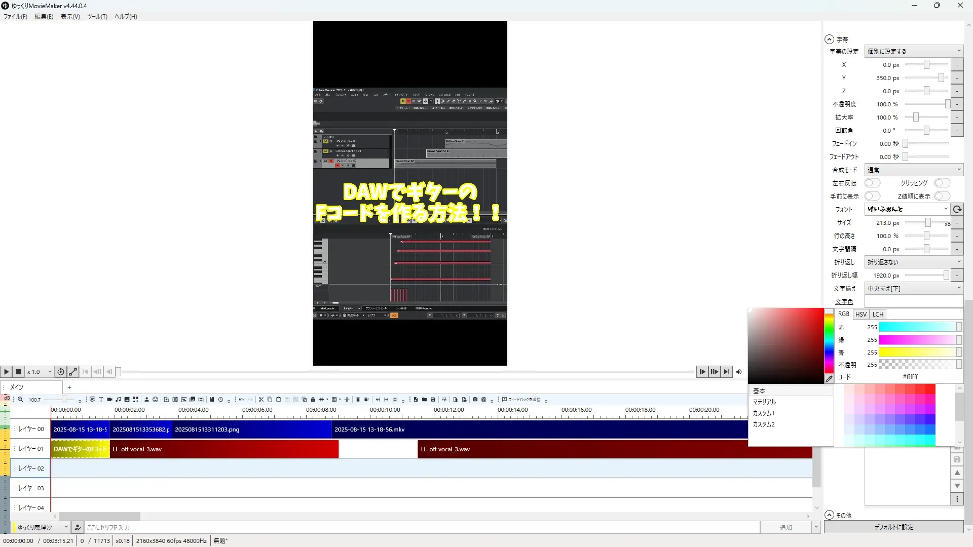Select the マテリアル palette entry

pyautogui.click(x=764, y=402)
